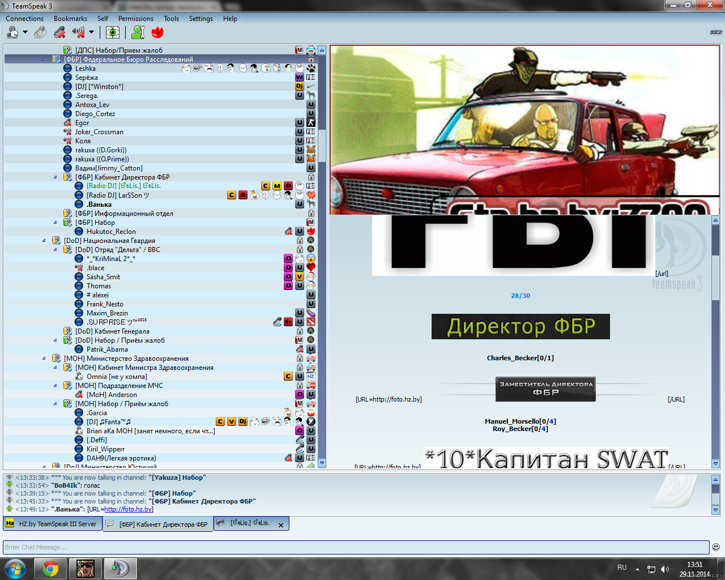Click the moderated M icon on [ФБР] Набор row
The width and height of the screenshot is (725, 580).
(x=310, y=223)
